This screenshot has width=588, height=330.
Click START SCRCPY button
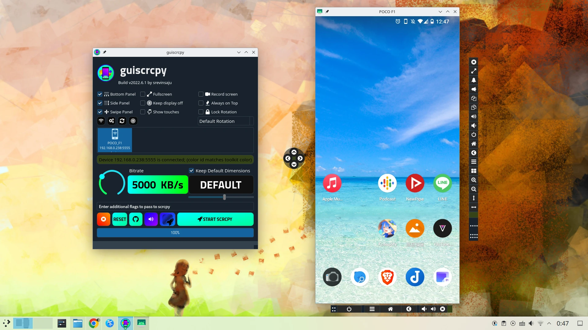215,219
